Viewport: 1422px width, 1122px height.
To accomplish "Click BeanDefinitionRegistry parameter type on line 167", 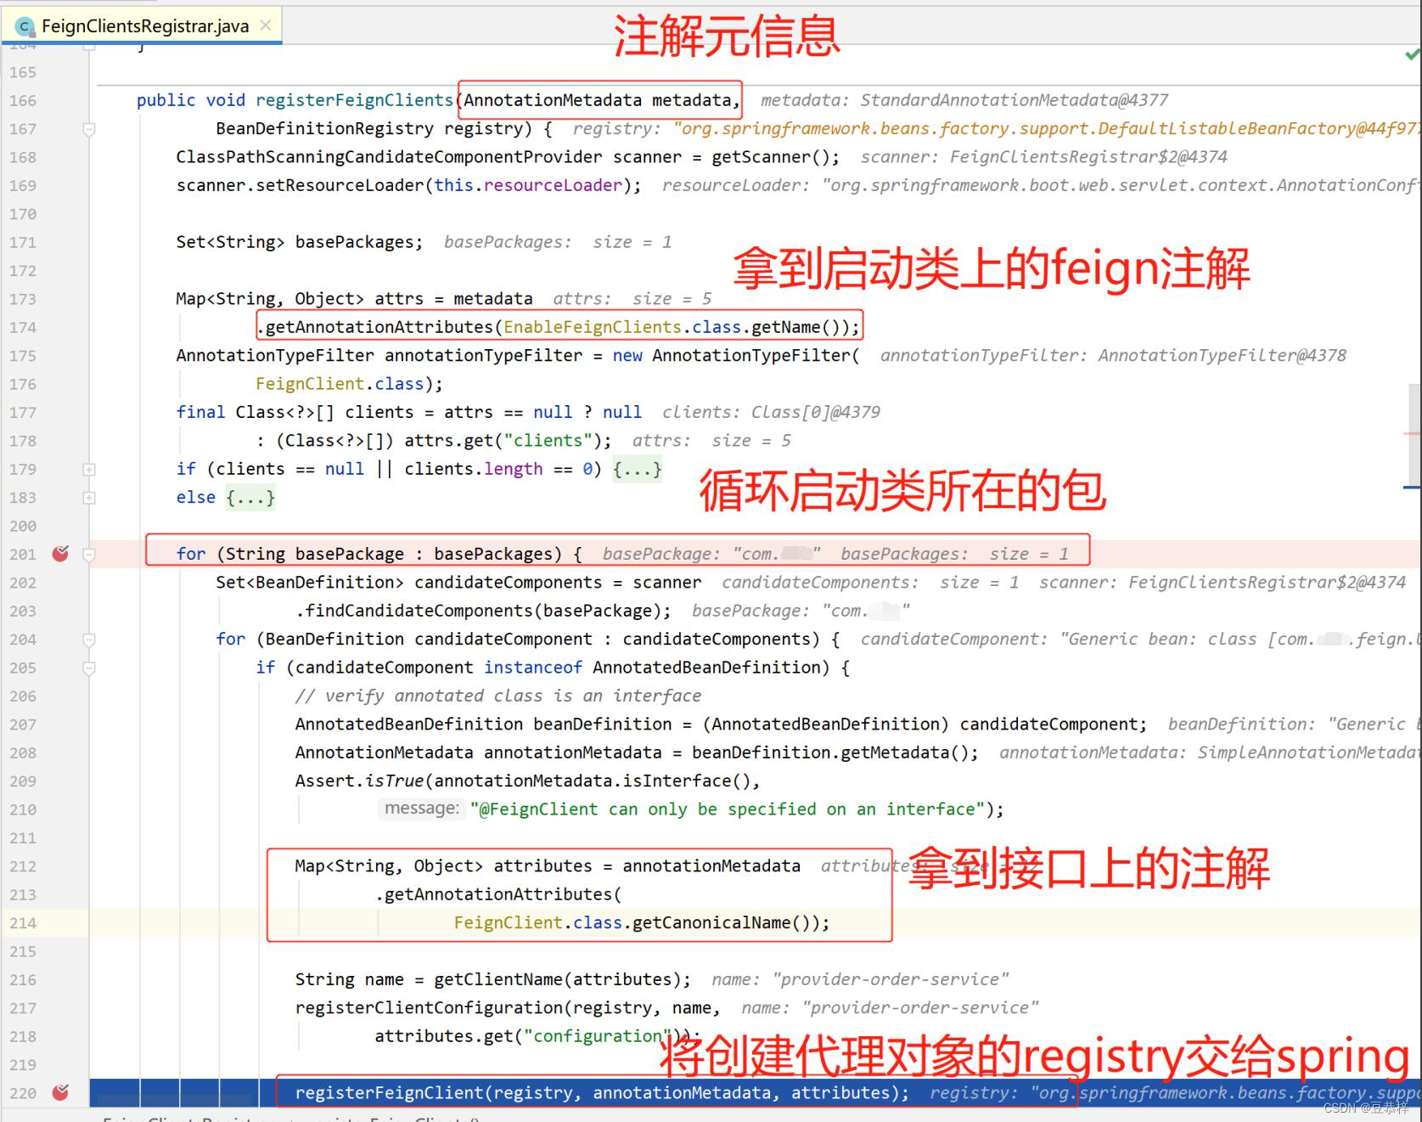I will coord(324,129).
